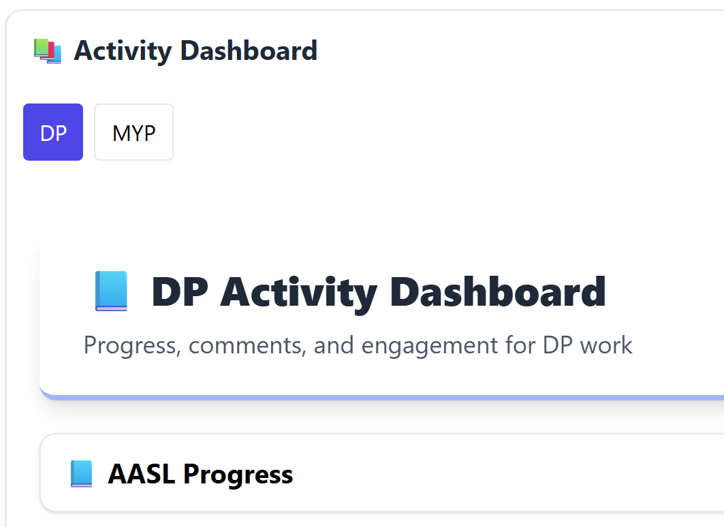Click the subtitle about progress, comments, and engagement
Screen dimensions: 724x527
click(x=358, y=345)
